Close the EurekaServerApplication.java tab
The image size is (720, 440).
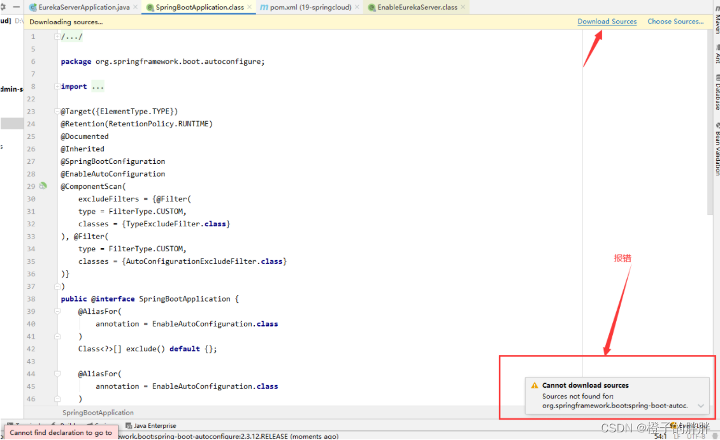136,8
